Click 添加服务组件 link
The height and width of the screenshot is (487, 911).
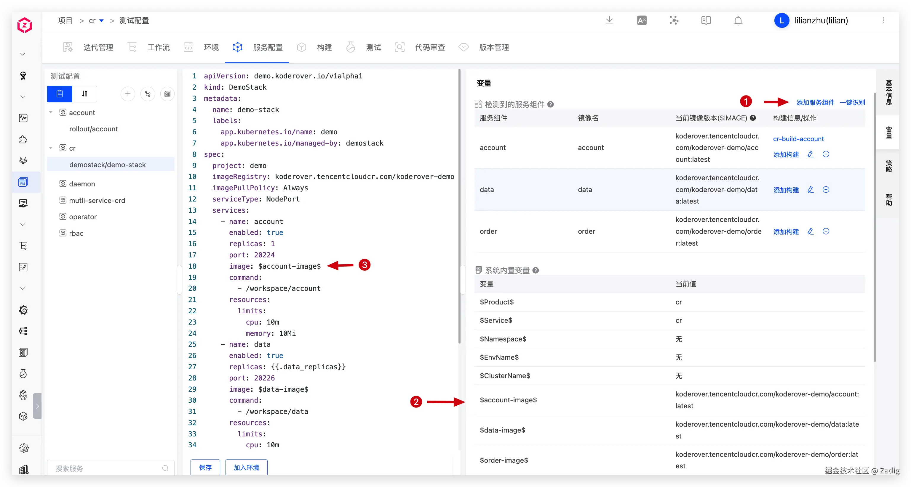(x=815, y=102)
